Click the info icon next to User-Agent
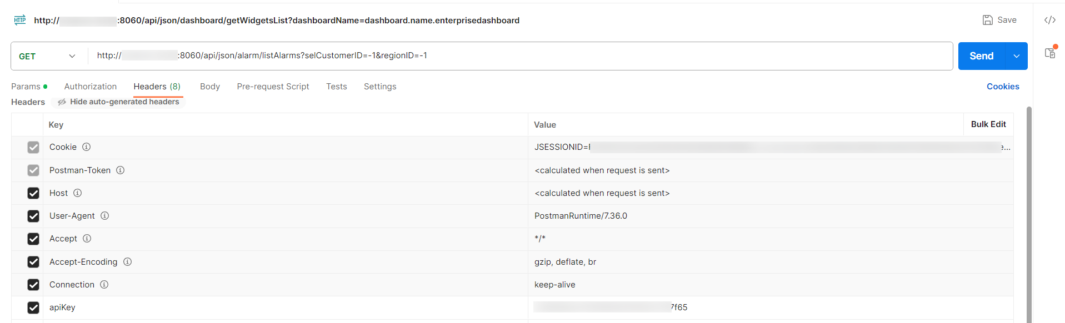Screen dimensions: 1065x323 [x=105, y=216]
